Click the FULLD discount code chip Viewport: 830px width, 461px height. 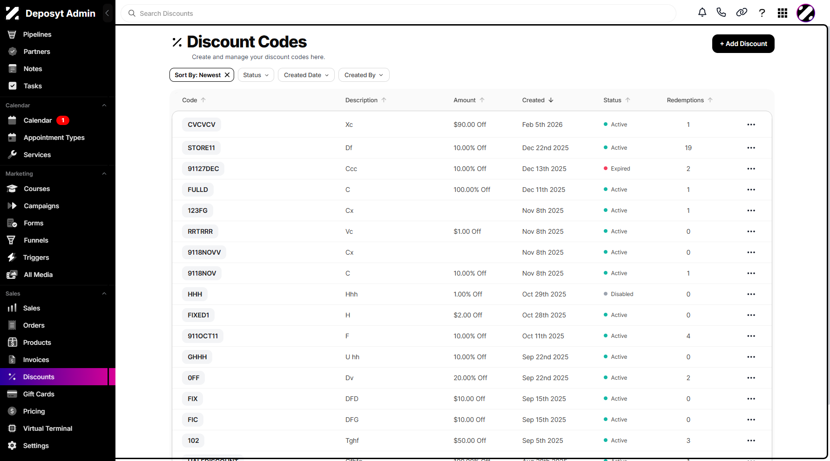[197, 190]
